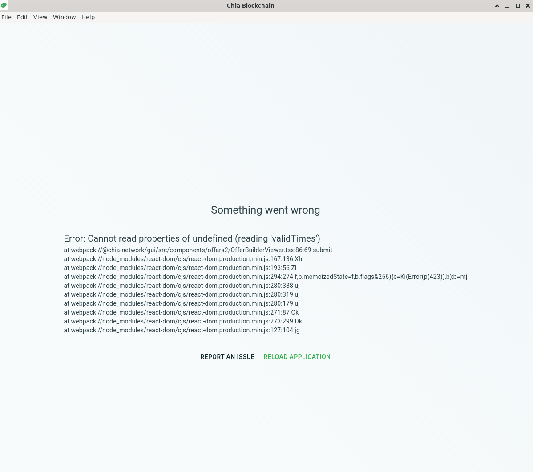Click the shade/roll-up arrow in the title bar

pos(497,6)
